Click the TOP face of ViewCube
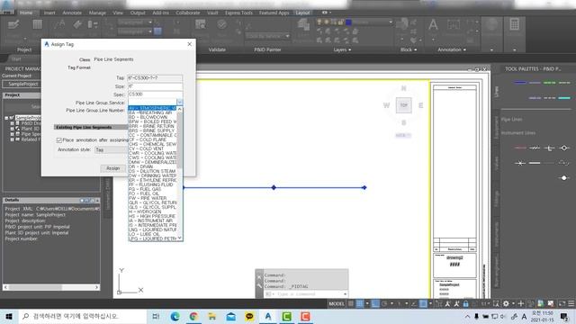This screenshot has width=576, height=324. tap(404, 105)
